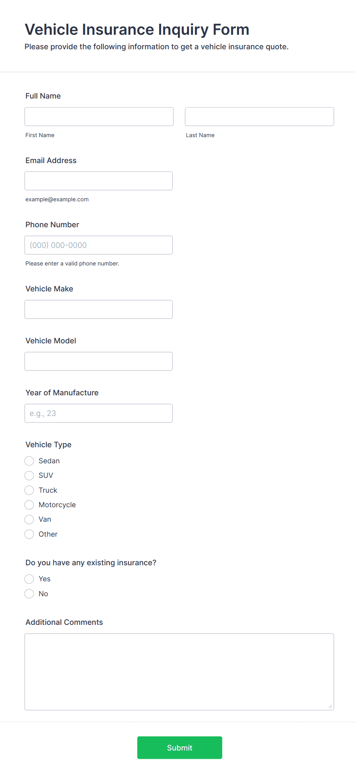Choose Other for vehicle type
355x778 pixels.
pyautogui.click(x=29, y=534)
